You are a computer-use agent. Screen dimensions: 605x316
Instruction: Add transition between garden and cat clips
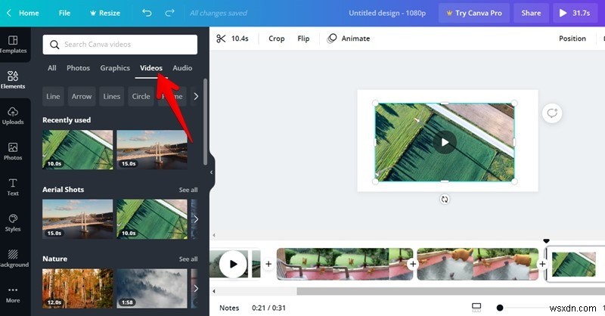click(x=413, y=264)
